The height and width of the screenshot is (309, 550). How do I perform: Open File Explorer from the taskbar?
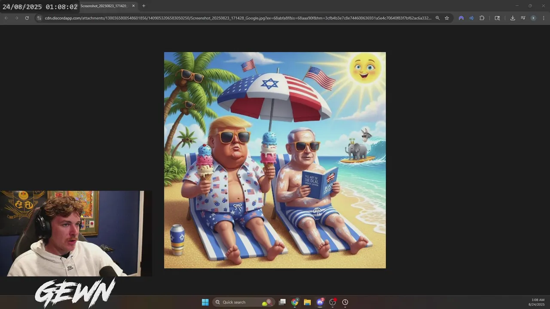(307, 302)
